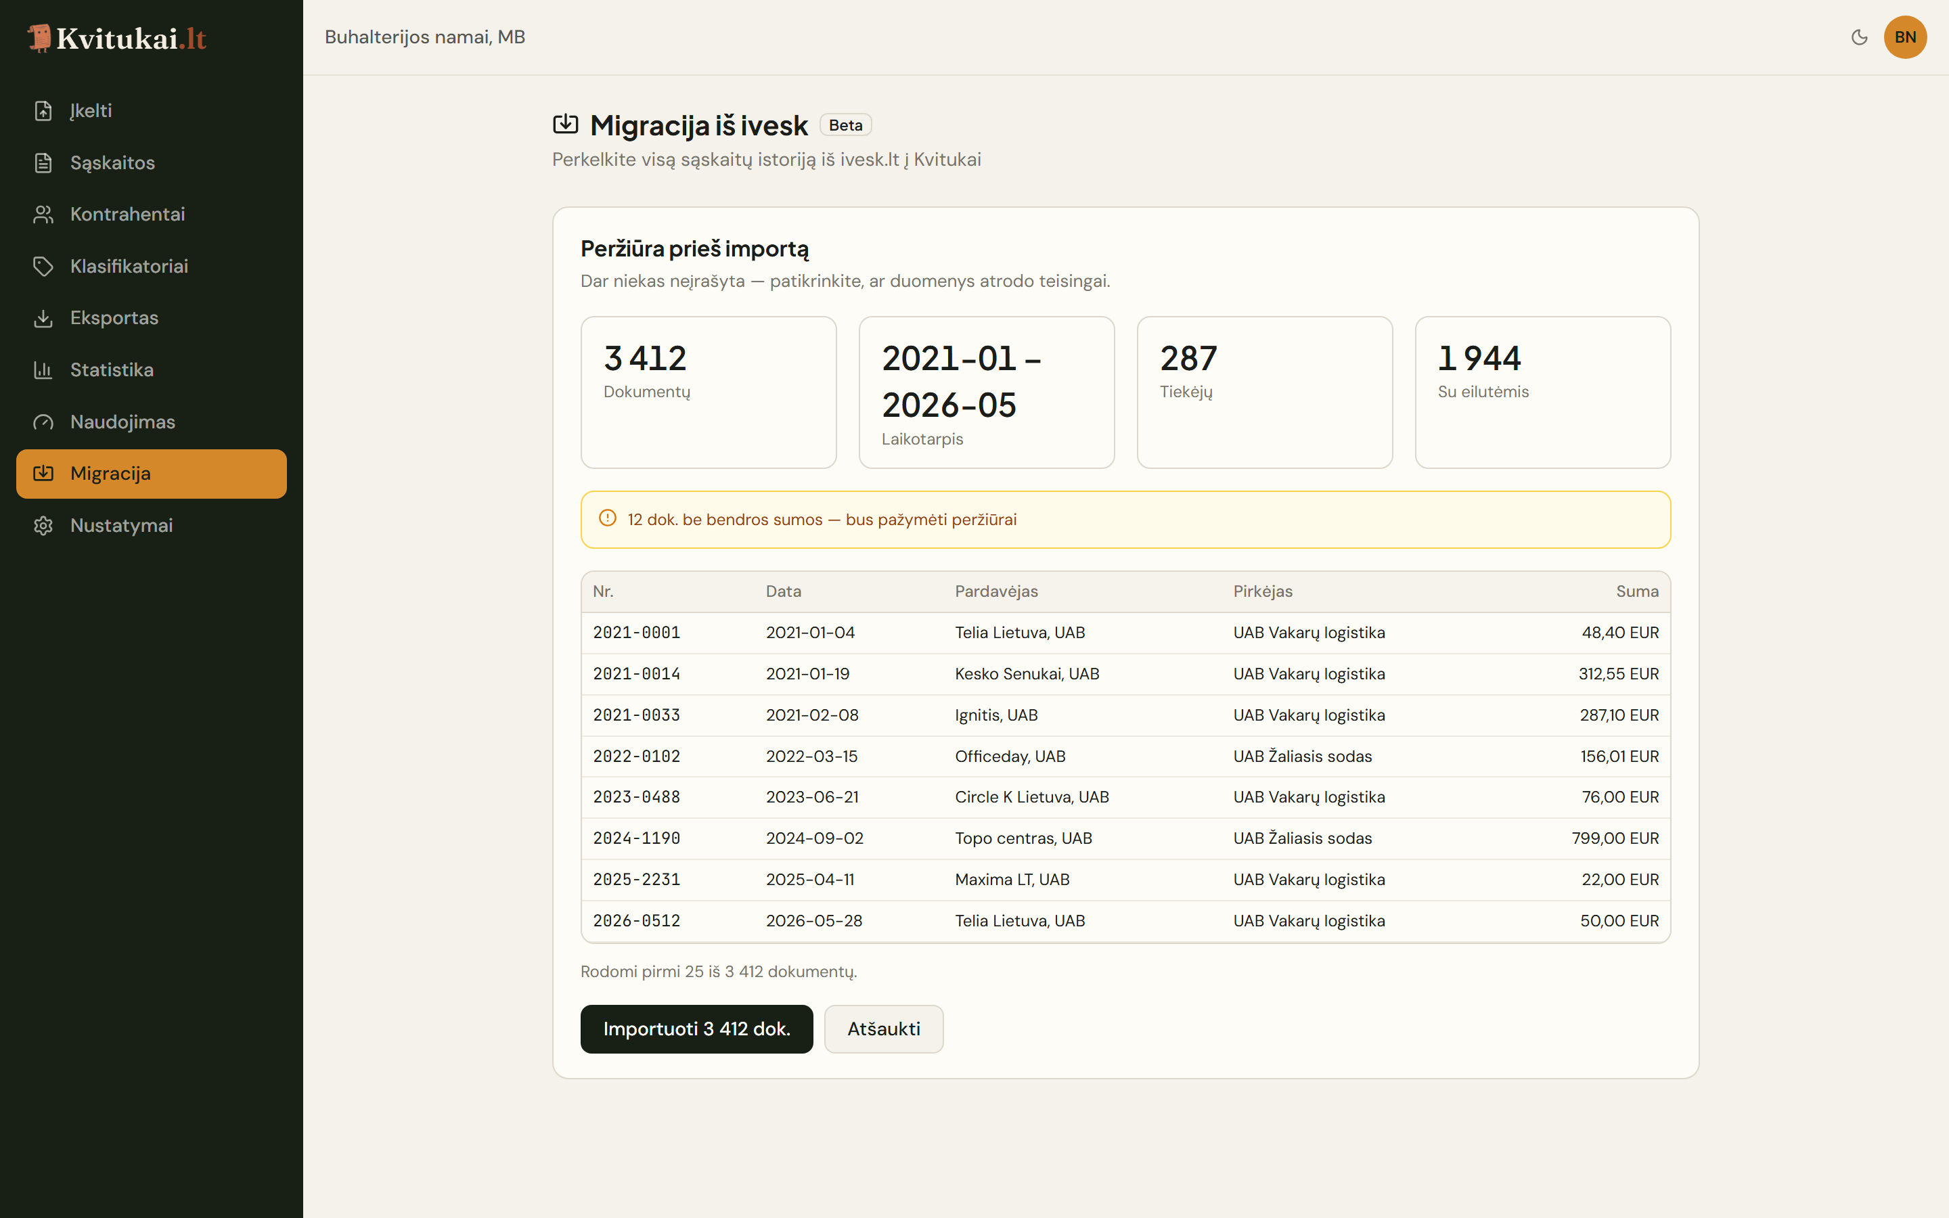Viewport: 1949px width, 1218px height.
Task: Click seller Circle K Lietuva, UAB
Action: click(1031, 796)
